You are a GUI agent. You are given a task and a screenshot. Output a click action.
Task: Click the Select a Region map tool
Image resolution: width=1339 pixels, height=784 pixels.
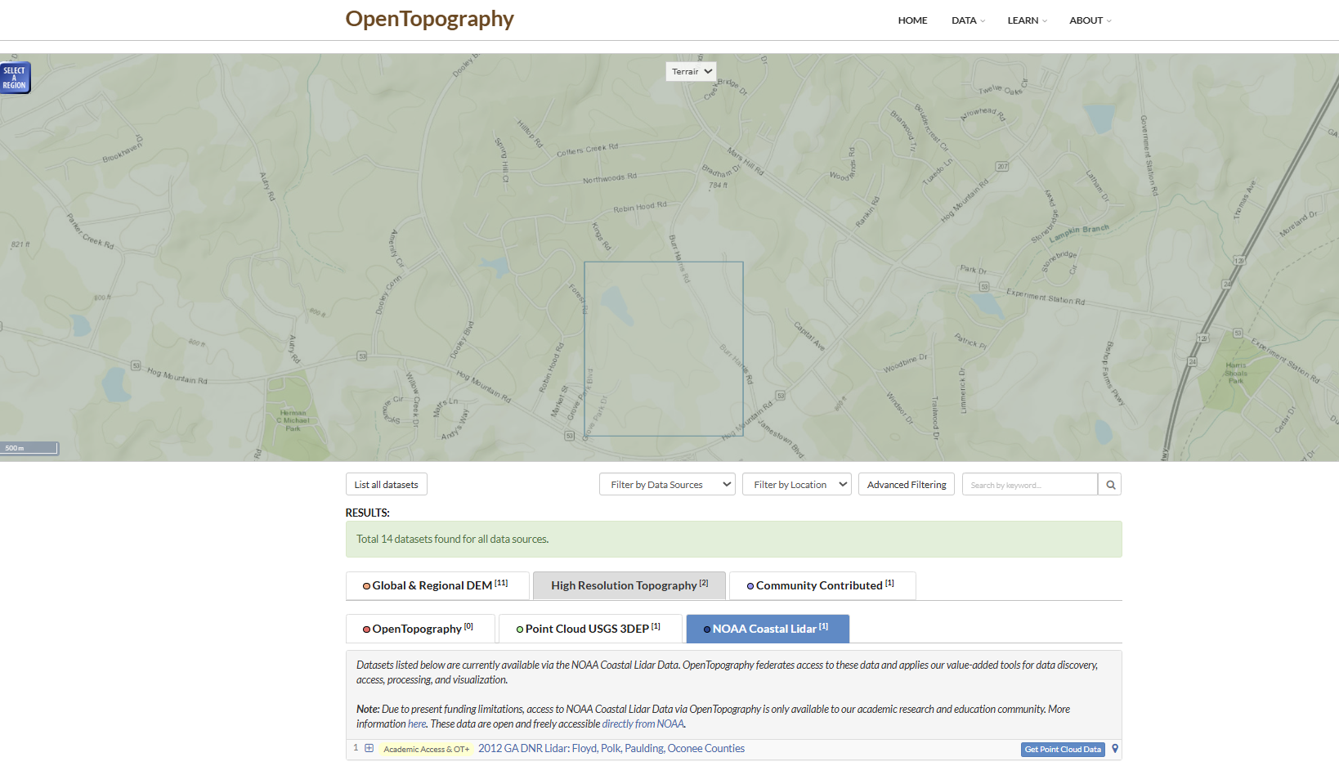point(15,78)
